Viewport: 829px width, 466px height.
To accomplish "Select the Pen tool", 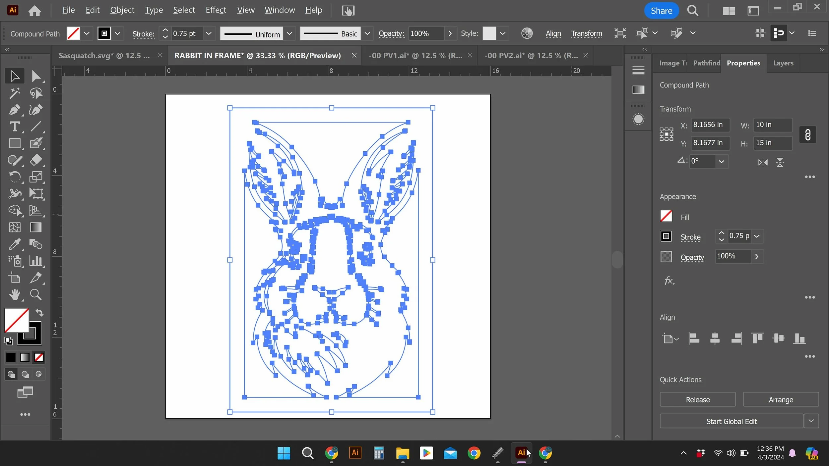I will pyautogui.click(x=15, y=110).
